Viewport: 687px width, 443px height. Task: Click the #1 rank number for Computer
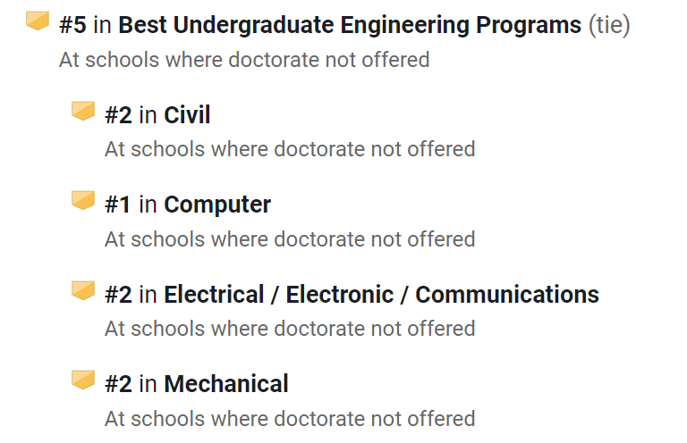click(118, 205)
